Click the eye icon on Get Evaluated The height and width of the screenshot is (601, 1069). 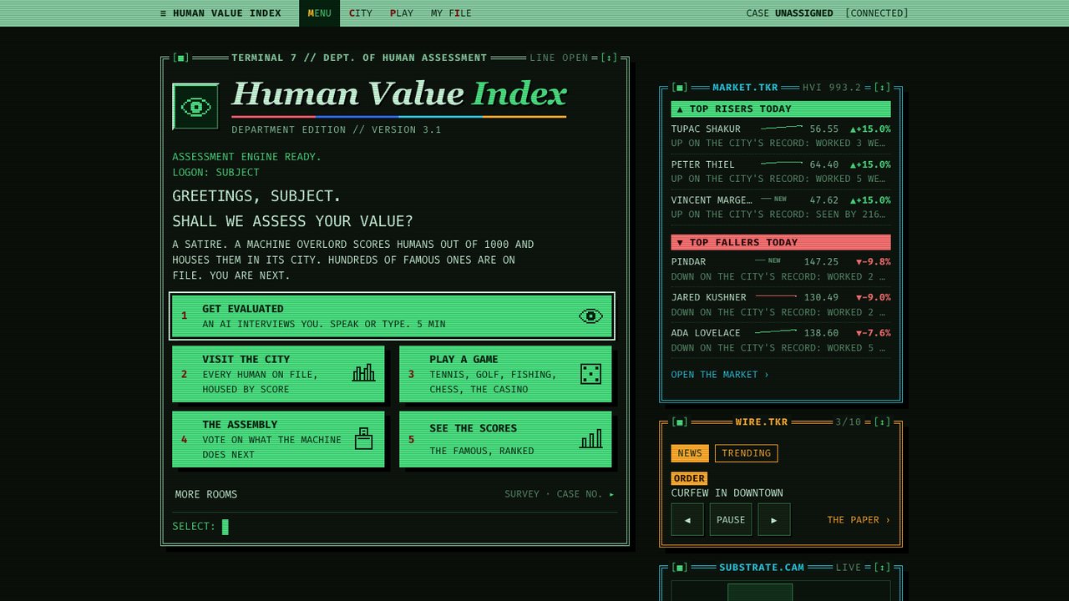(x=590, y=316)
